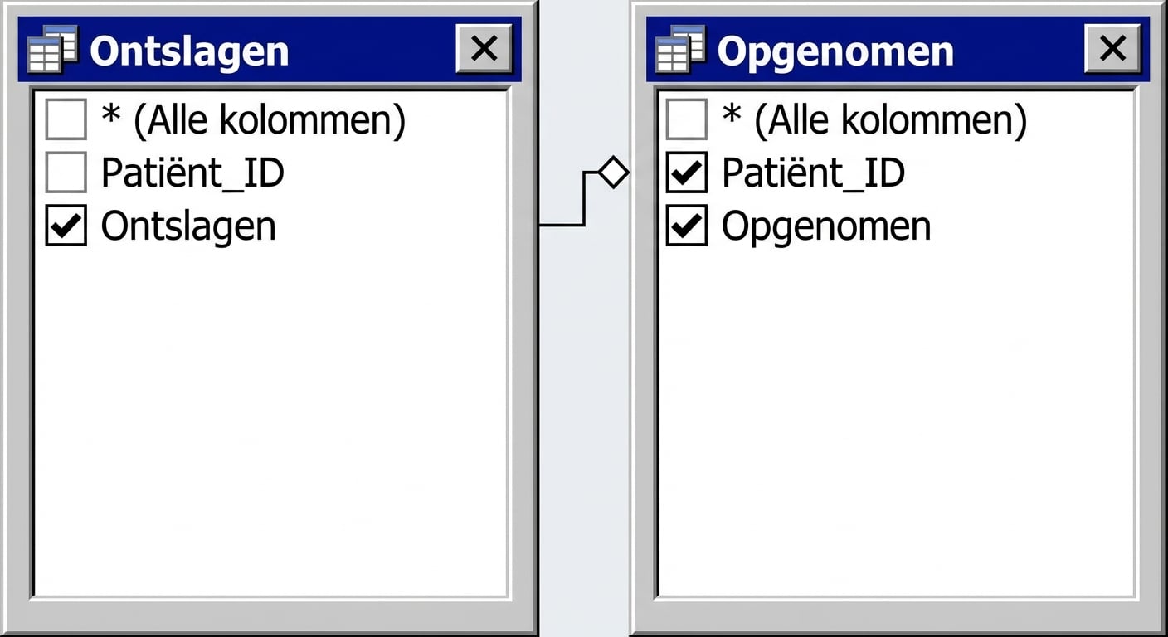Click the diamond join symbol between tables
The image size is (1168, 637).
[613, 173]
